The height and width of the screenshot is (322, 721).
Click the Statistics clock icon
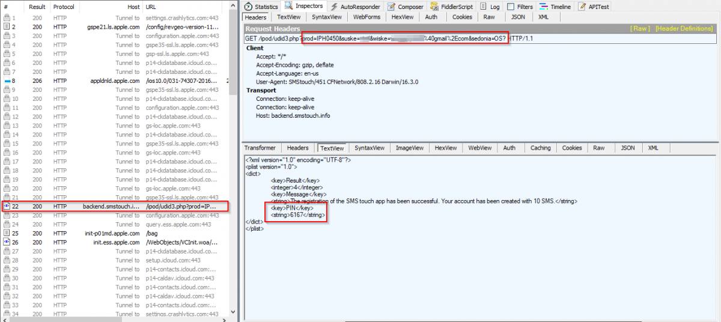click(x=248, y=7)
